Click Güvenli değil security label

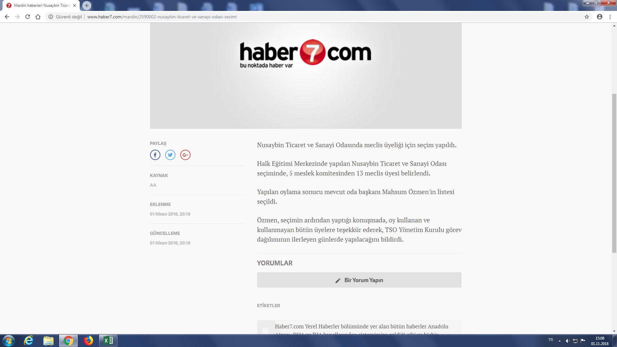coord(69,17)
